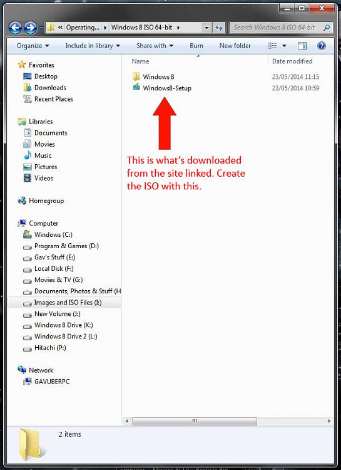Open the Share with menu
Viewport: 341px width, 470px height.
coord(155,46)
